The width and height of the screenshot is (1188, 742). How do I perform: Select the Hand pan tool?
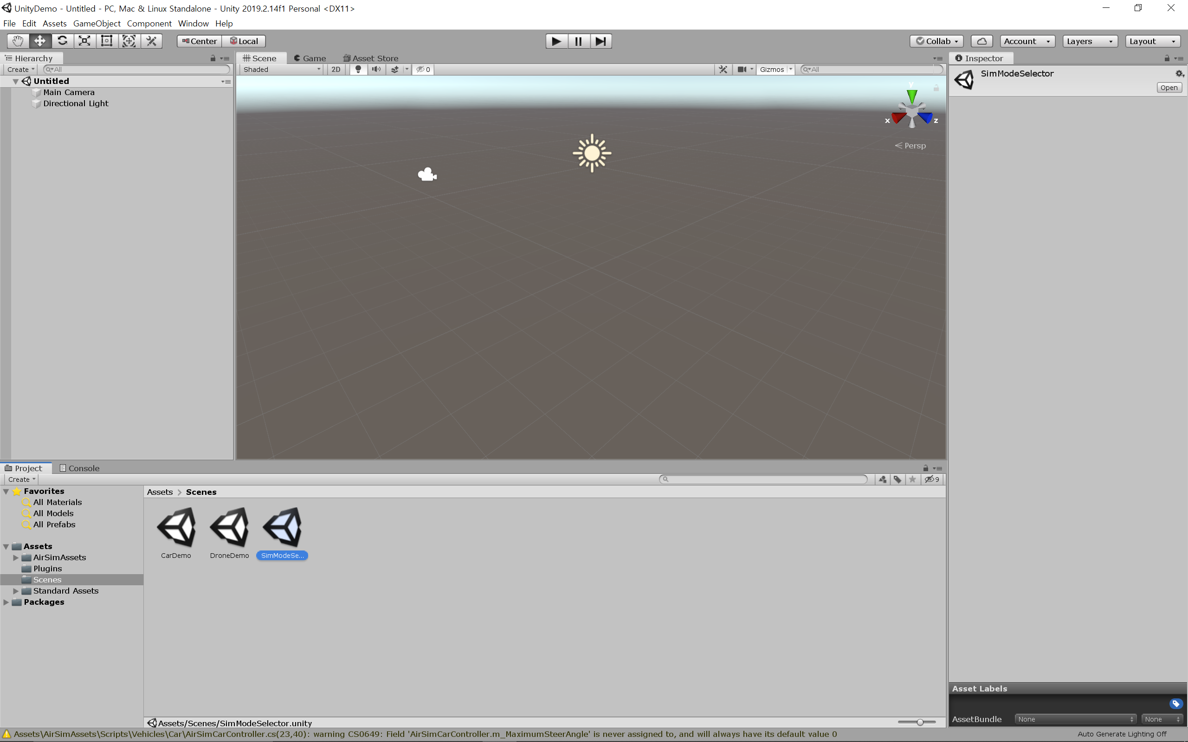click(x=17, y=41)
